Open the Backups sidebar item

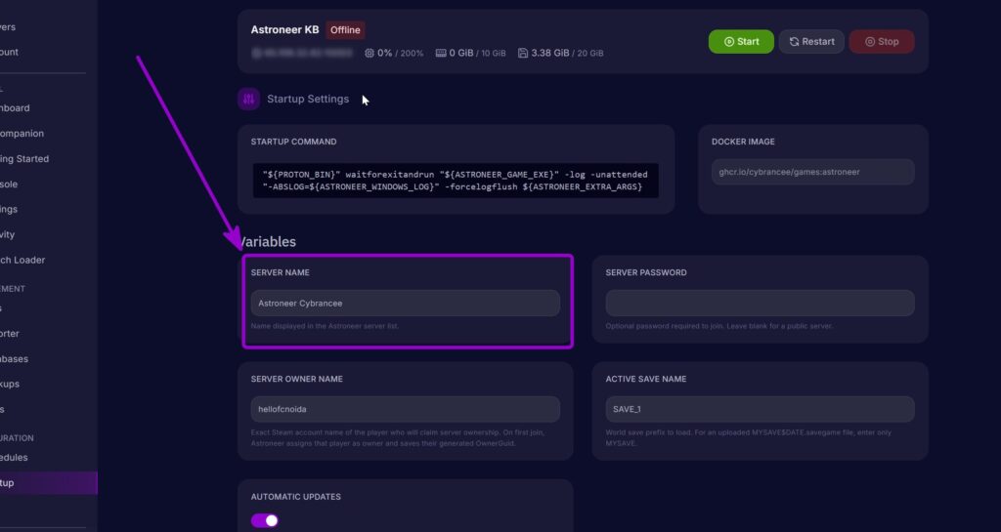[x=10, y=384]
